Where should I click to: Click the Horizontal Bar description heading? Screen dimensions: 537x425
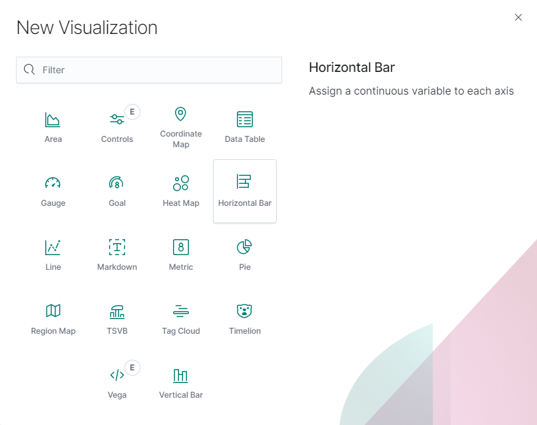(x=352, y=67)
